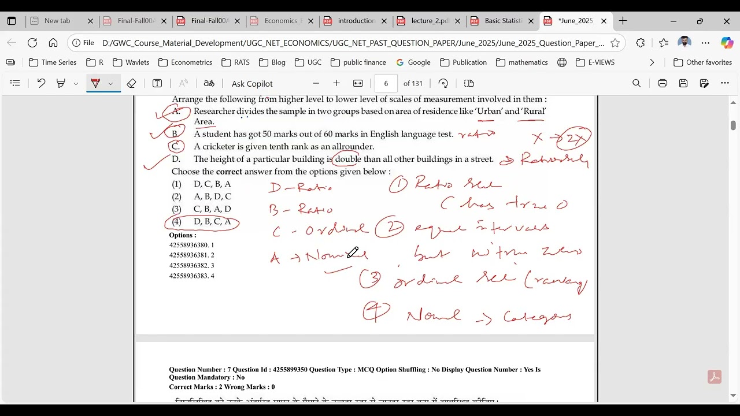Click the Fit to width icon
740x416 pixels.
(358, 83)
